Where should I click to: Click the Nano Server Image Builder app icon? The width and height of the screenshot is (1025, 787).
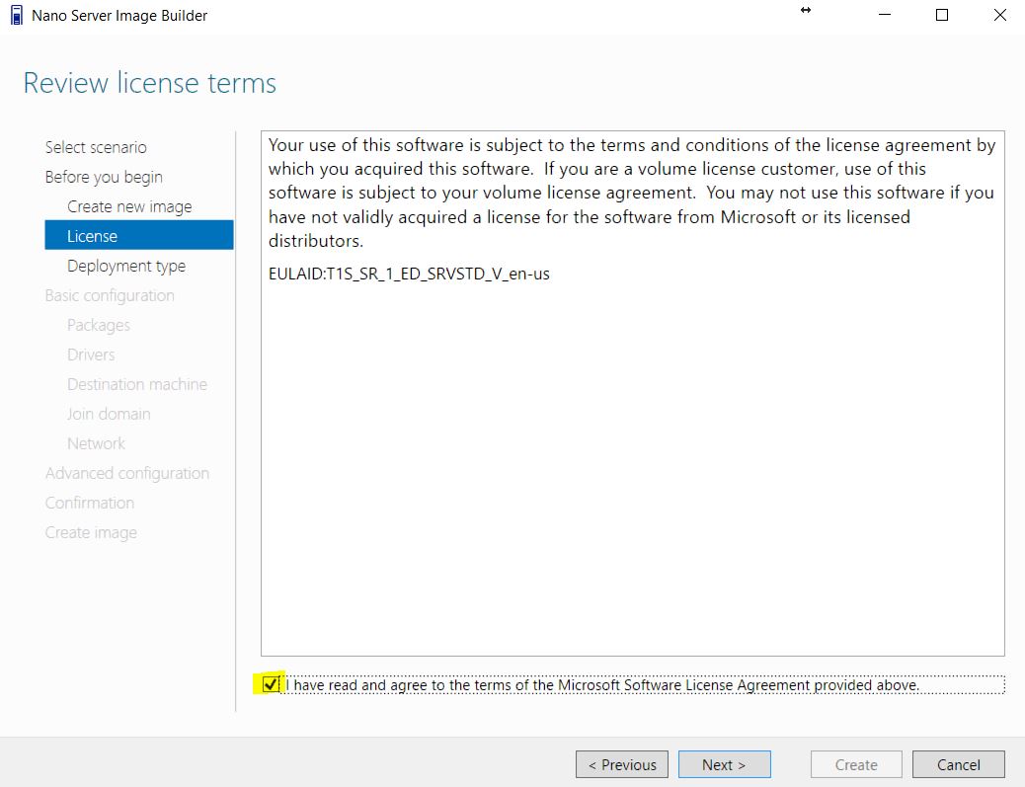pos(17,15)
